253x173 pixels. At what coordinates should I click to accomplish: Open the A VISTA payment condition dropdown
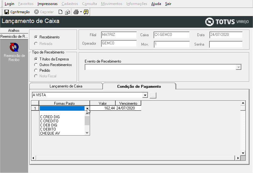click(145, 95)
